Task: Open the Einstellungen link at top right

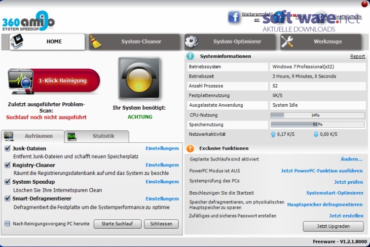Action: (347, 17)
